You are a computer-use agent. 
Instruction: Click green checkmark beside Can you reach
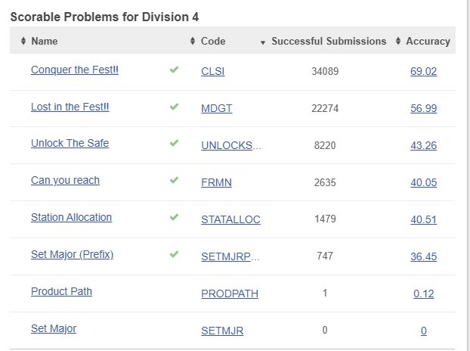175,180
